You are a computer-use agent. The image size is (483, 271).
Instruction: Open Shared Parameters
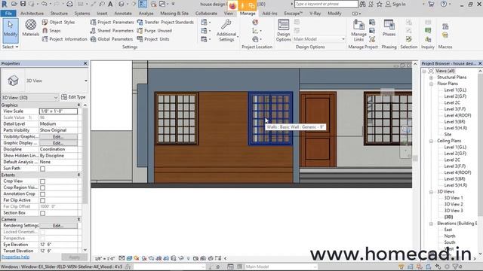coord(112,31)
